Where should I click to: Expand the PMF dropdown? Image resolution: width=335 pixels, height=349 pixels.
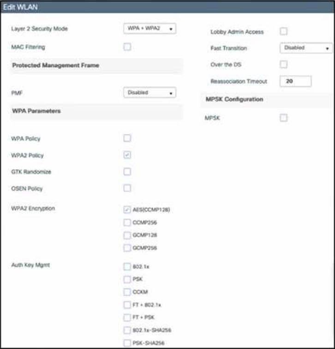(150, 93)
